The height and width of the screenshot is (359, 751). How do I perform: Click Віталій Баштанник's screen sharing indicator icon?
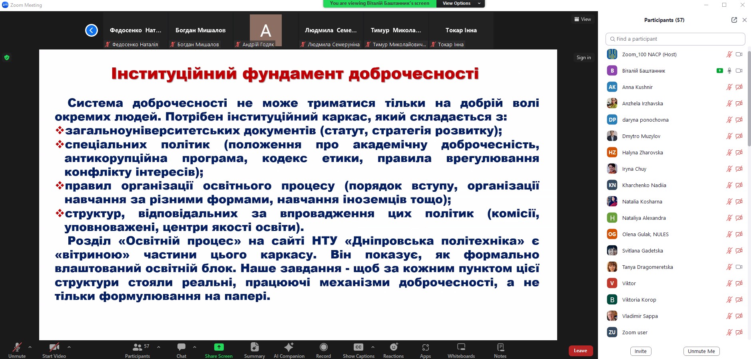(x=719, y=71)
